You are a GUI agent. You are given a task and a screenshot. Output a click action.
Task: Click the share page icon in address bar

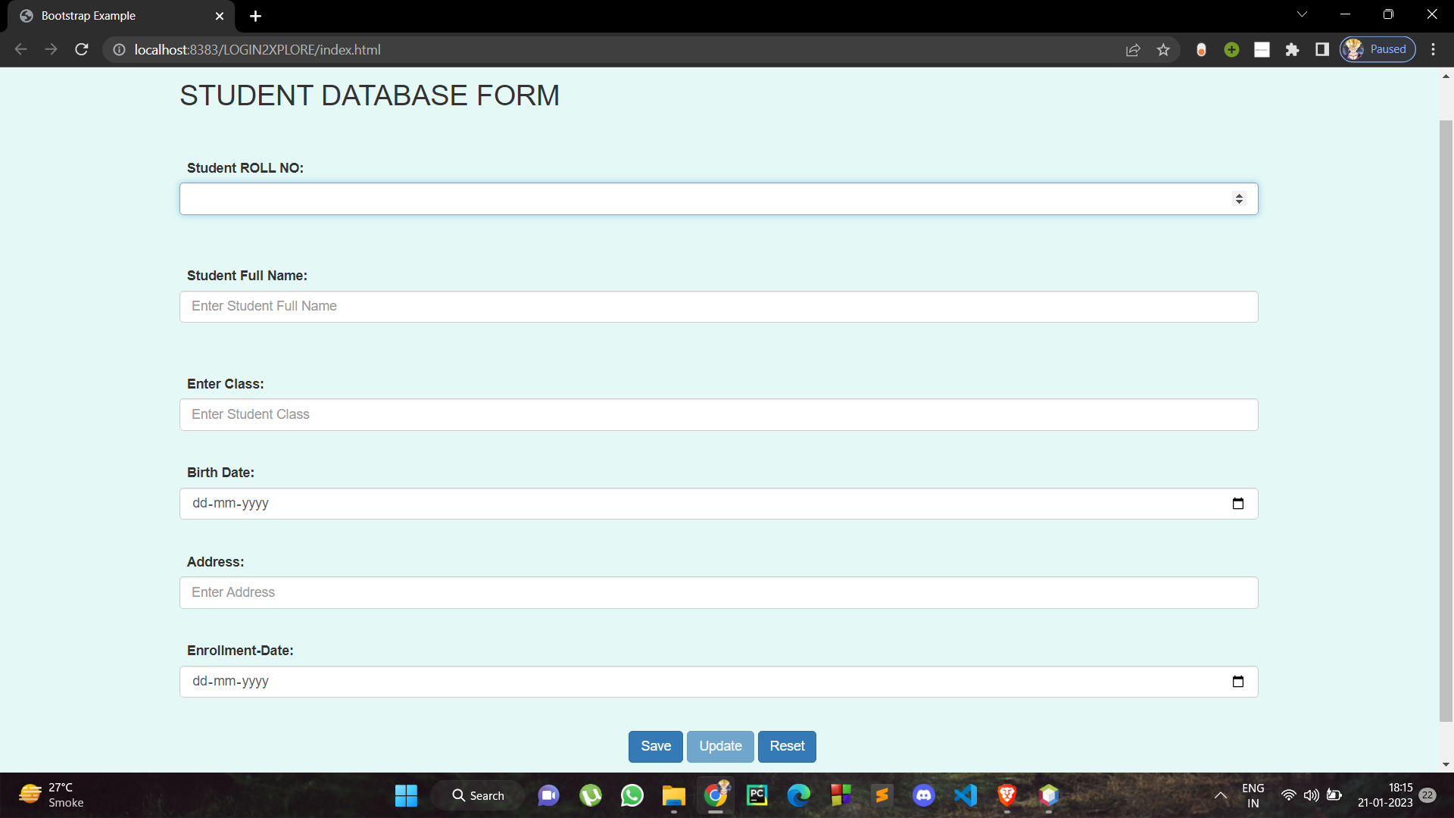pyautogui.click(x=1133, y=50)
